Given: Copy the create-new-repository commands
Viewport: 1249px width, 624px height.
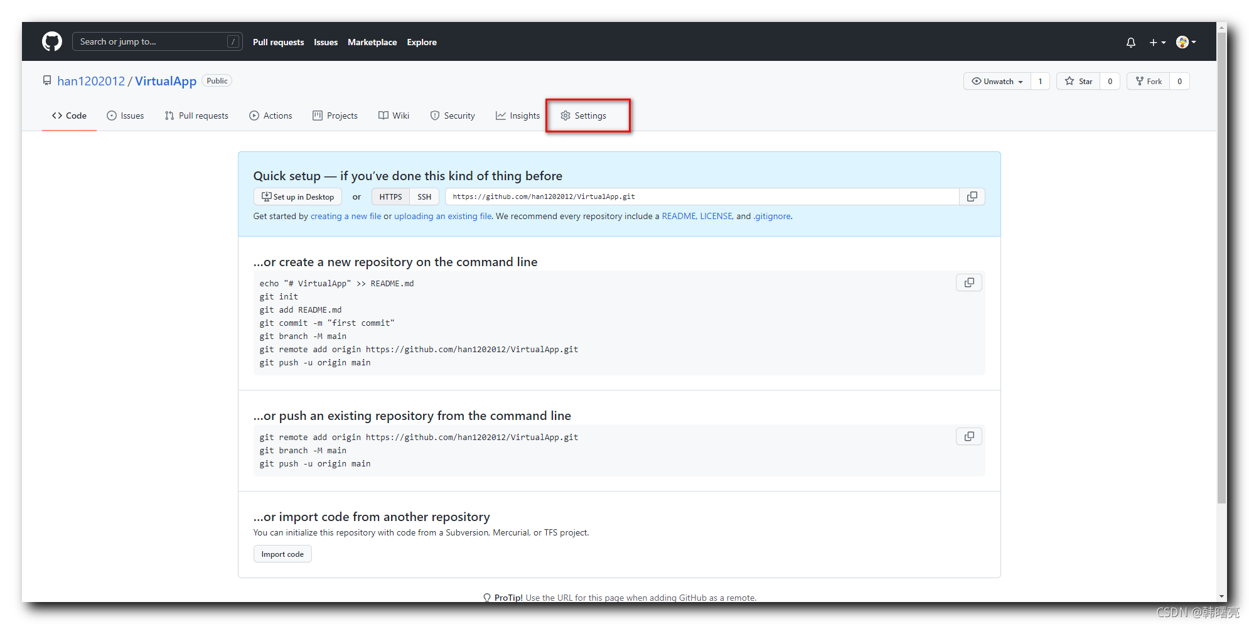Looking at the screenshot, I should pyautogui.click(x=968, y=282).
